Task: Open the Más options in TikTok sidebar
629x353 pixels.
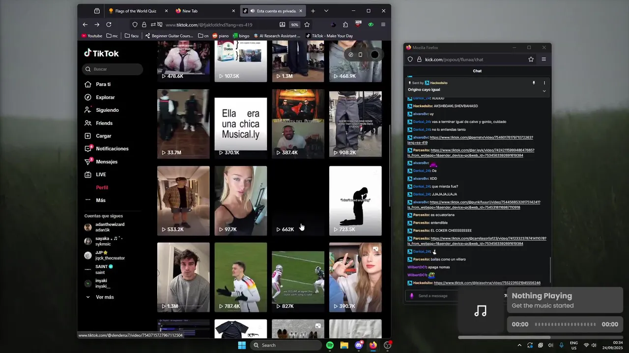Action: point(95,200)
